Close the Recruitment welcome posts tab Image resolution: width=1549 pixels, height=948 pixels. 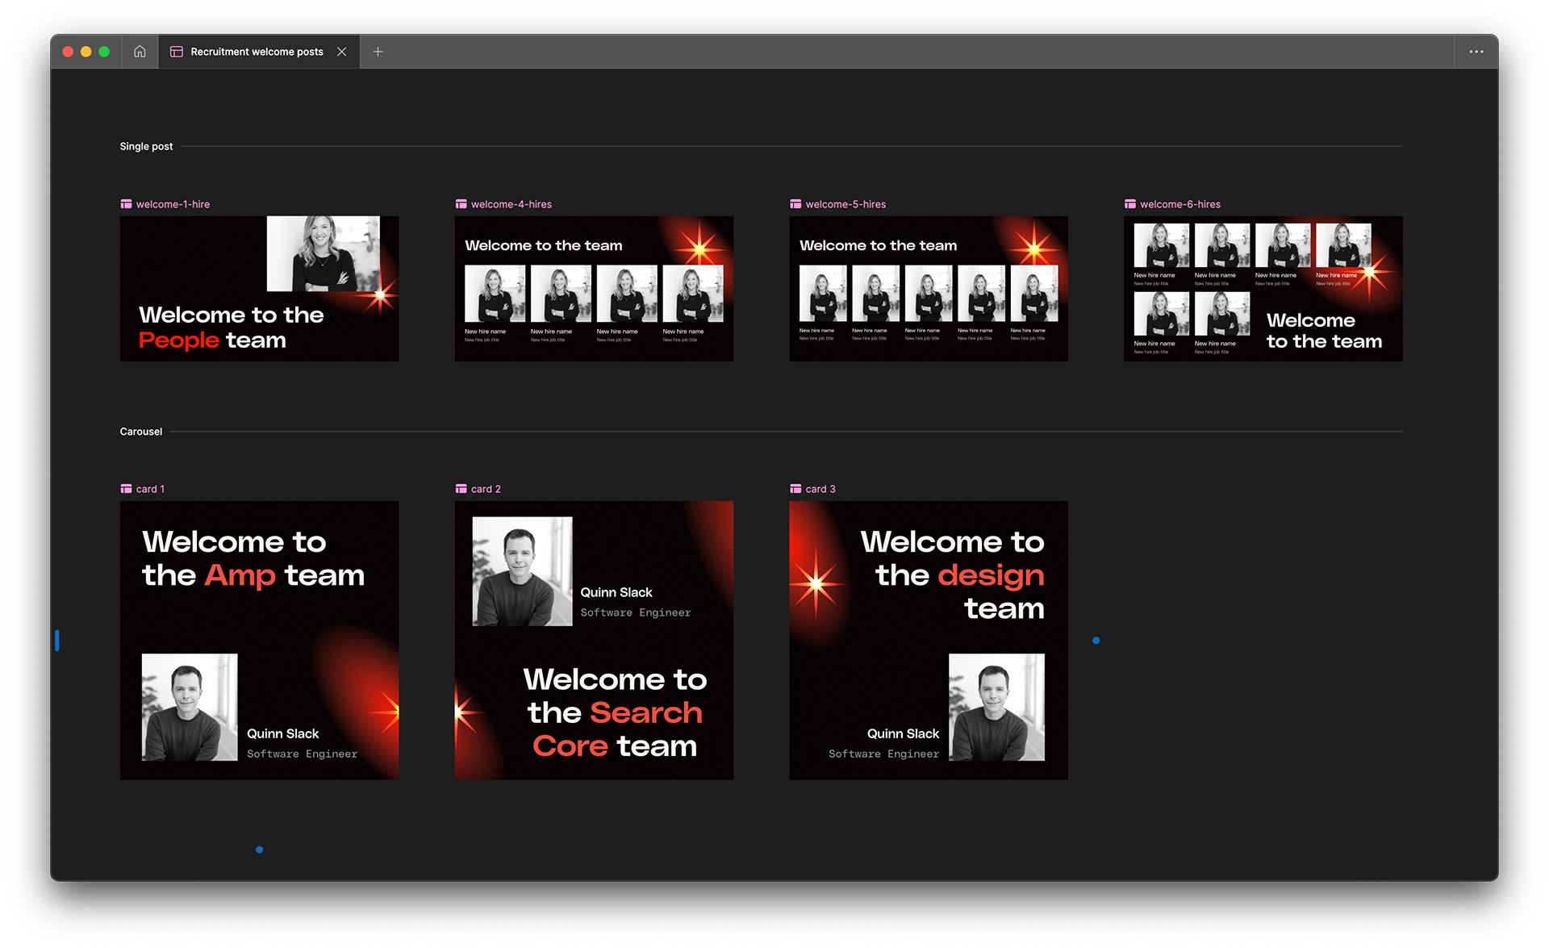pyautogui.click(x=341, y=51)
